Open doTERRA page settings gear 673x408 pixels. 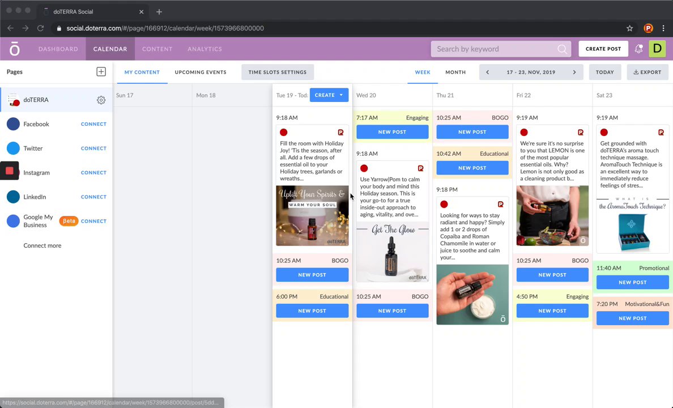click(101, 100)
